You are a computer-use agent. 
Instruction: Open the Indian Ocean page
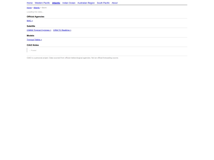(x=69, y=3)
